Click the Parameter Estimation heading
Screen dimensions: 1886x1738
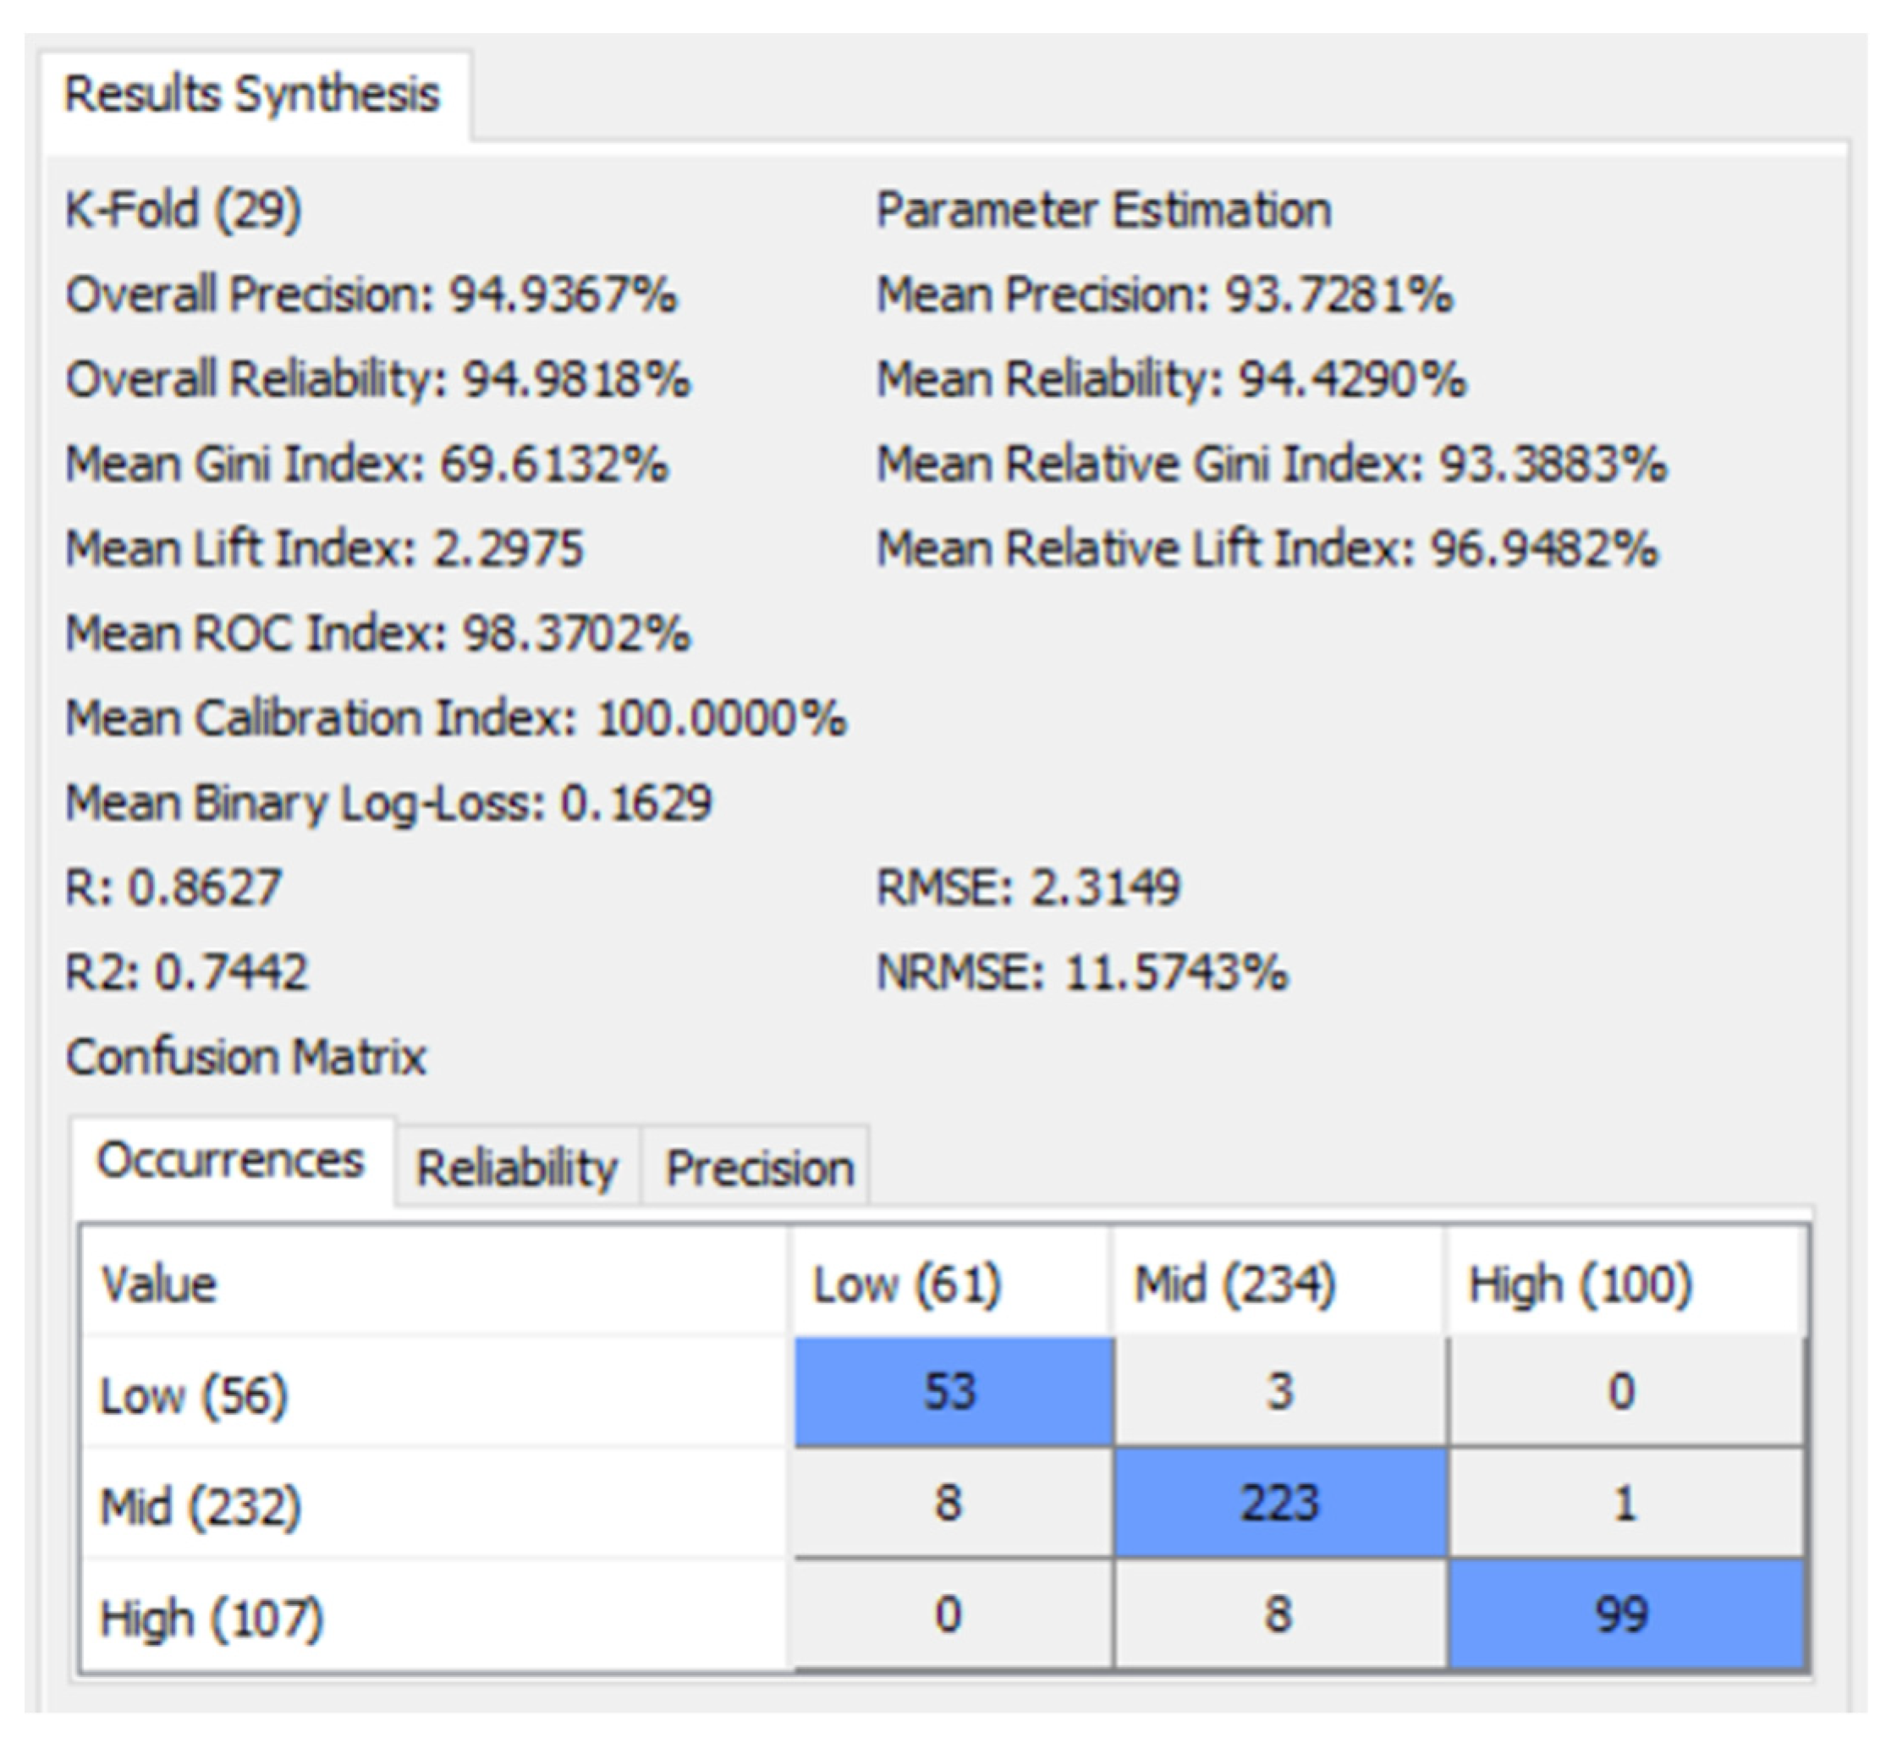click(x=1103, y=210)
